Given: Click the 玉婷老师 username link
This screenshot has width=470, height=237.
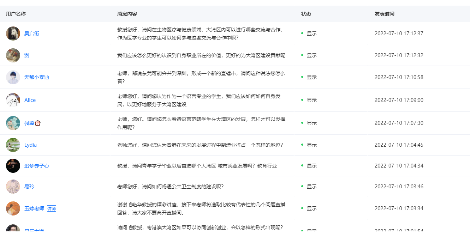Looking at the screenshot, I should click(x=34, y=208).
